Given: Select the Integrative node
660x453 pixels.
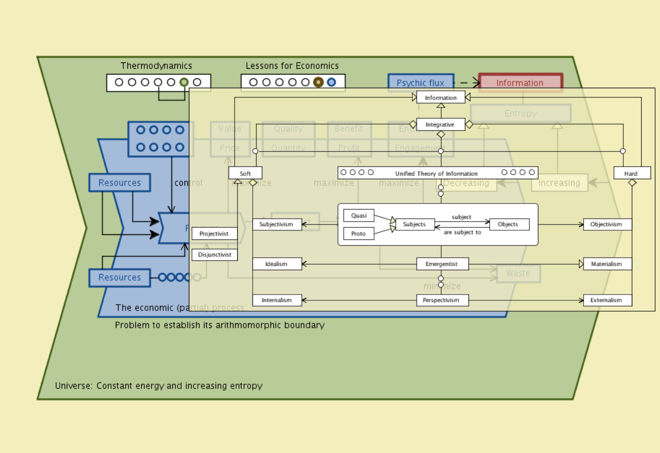Looking at the screenshot, I should point(440,124).
